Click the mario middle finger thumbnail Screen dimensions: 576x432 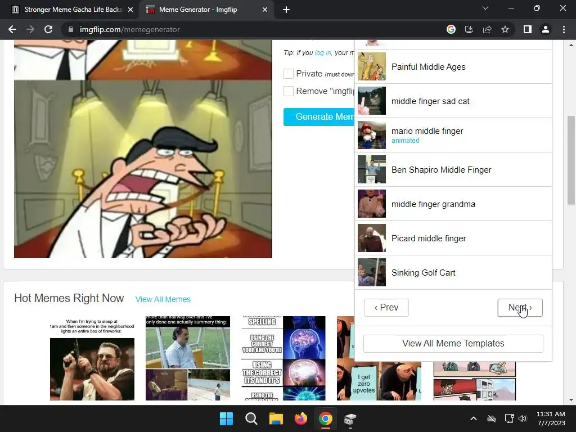pyautogui.click(x=372, y=135)
